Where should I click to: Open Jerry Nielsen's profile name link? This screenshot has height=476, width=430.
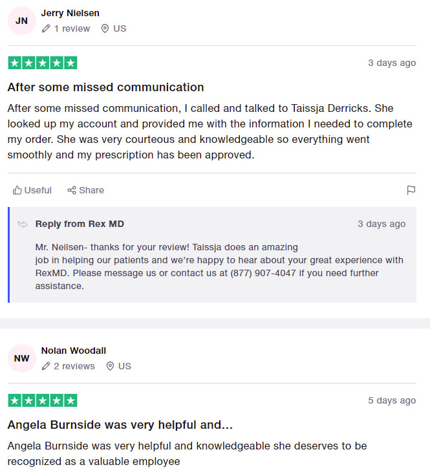pyautogui.click(x=70, y=13)
